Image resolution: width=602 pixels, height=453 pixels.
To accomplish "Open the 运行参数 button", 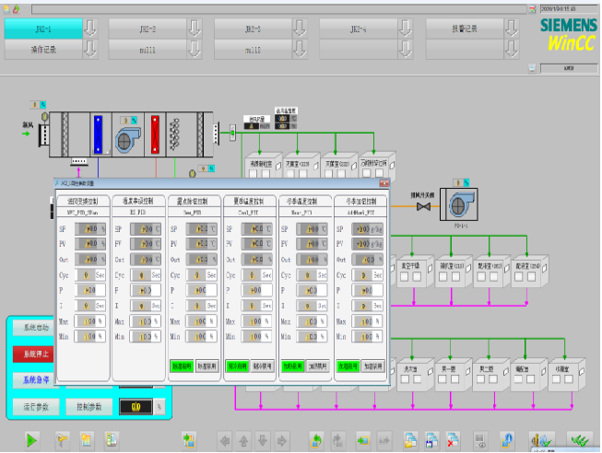I will [x=36, y=405].
